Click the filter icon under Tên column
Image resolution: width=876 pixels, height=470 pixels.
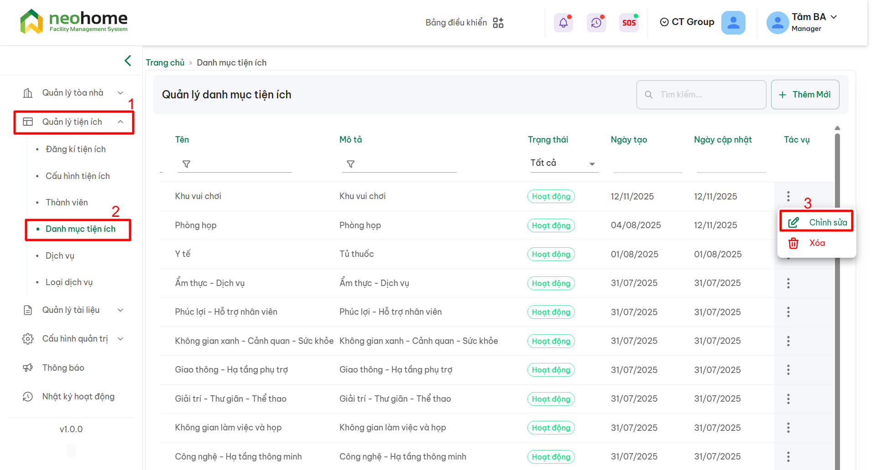click(186, 164)
